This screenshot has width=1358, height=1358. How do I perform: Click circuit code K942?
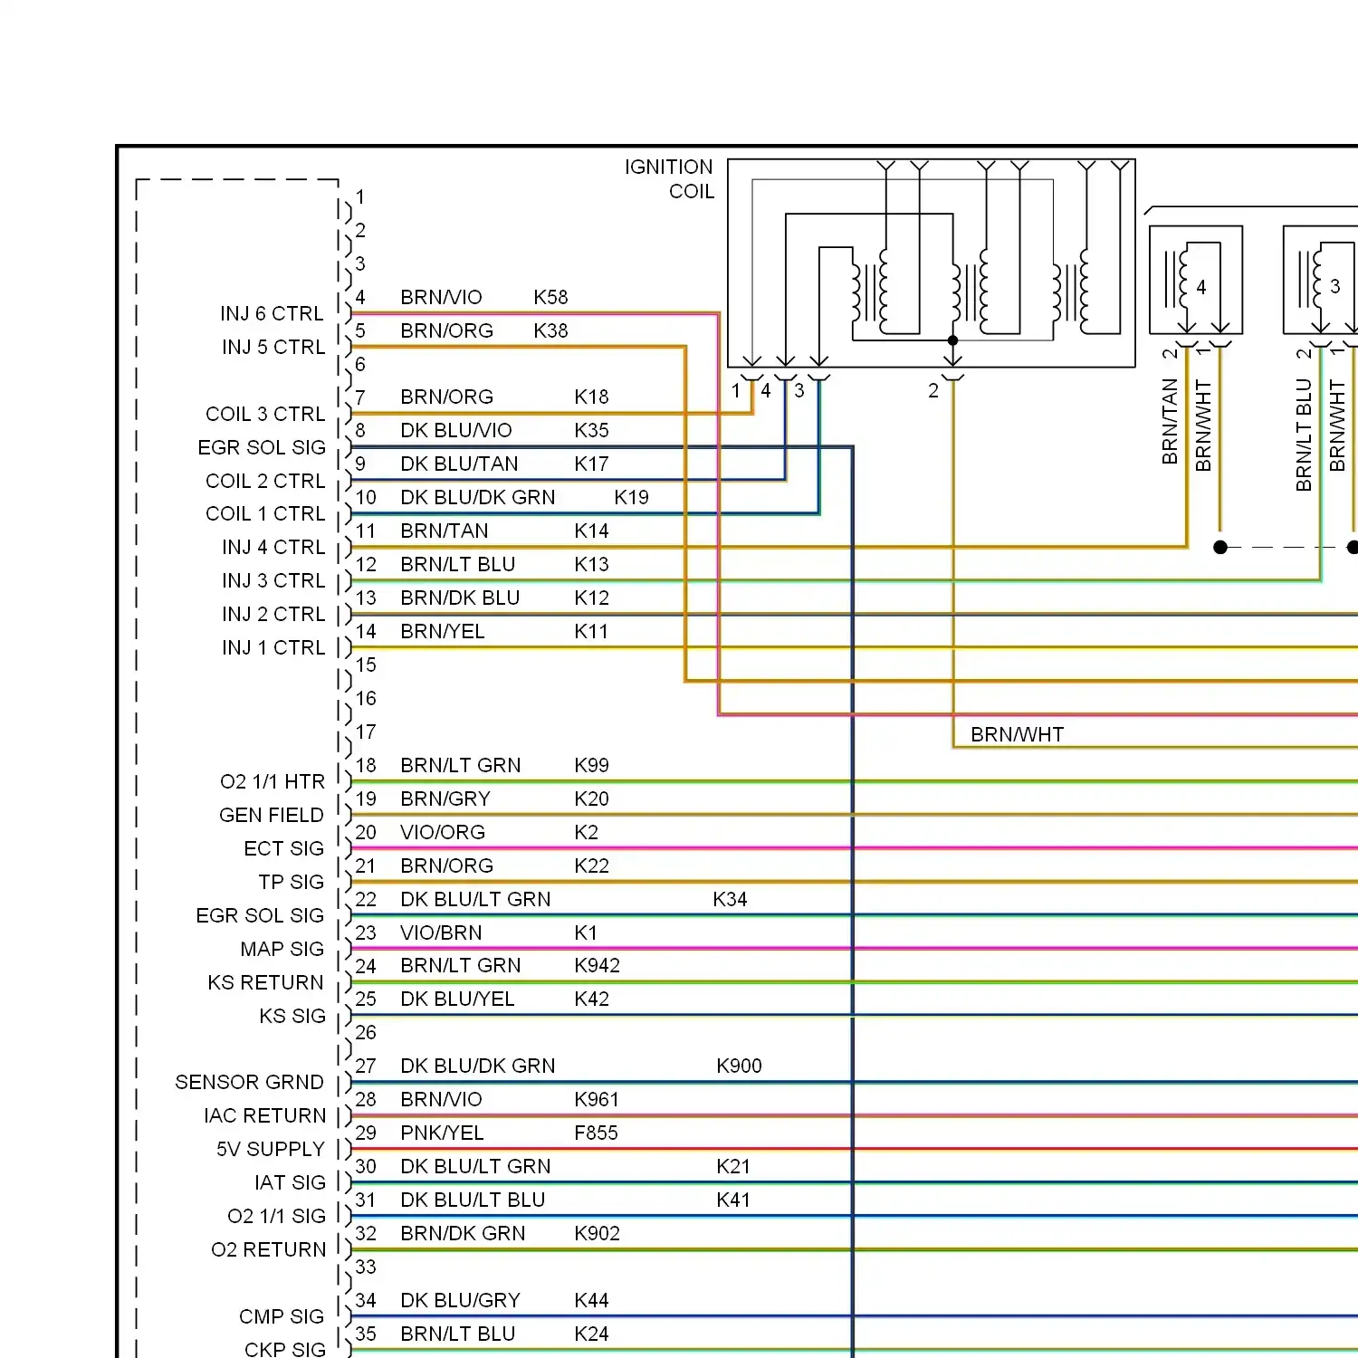point(597,965)
